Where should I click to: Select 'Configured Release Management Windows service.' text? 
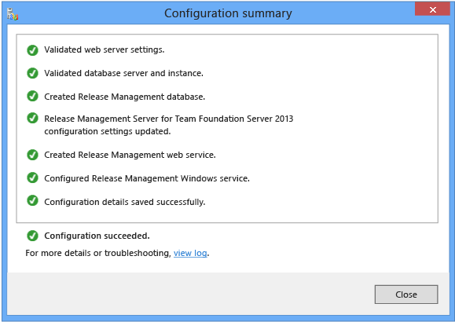(x=147, y=178)
